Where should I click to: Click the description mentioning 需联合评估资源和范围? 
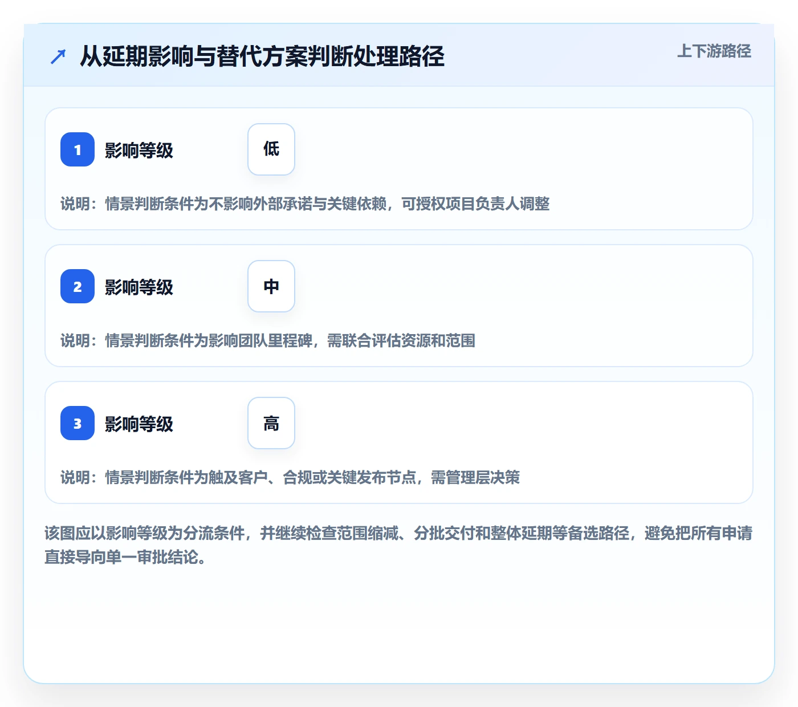(x=268, y=340)
